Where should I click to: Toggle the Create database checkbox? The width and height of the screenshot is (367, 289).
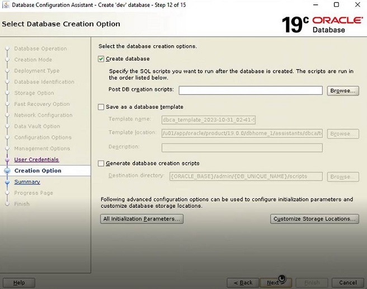coord(101,59)
